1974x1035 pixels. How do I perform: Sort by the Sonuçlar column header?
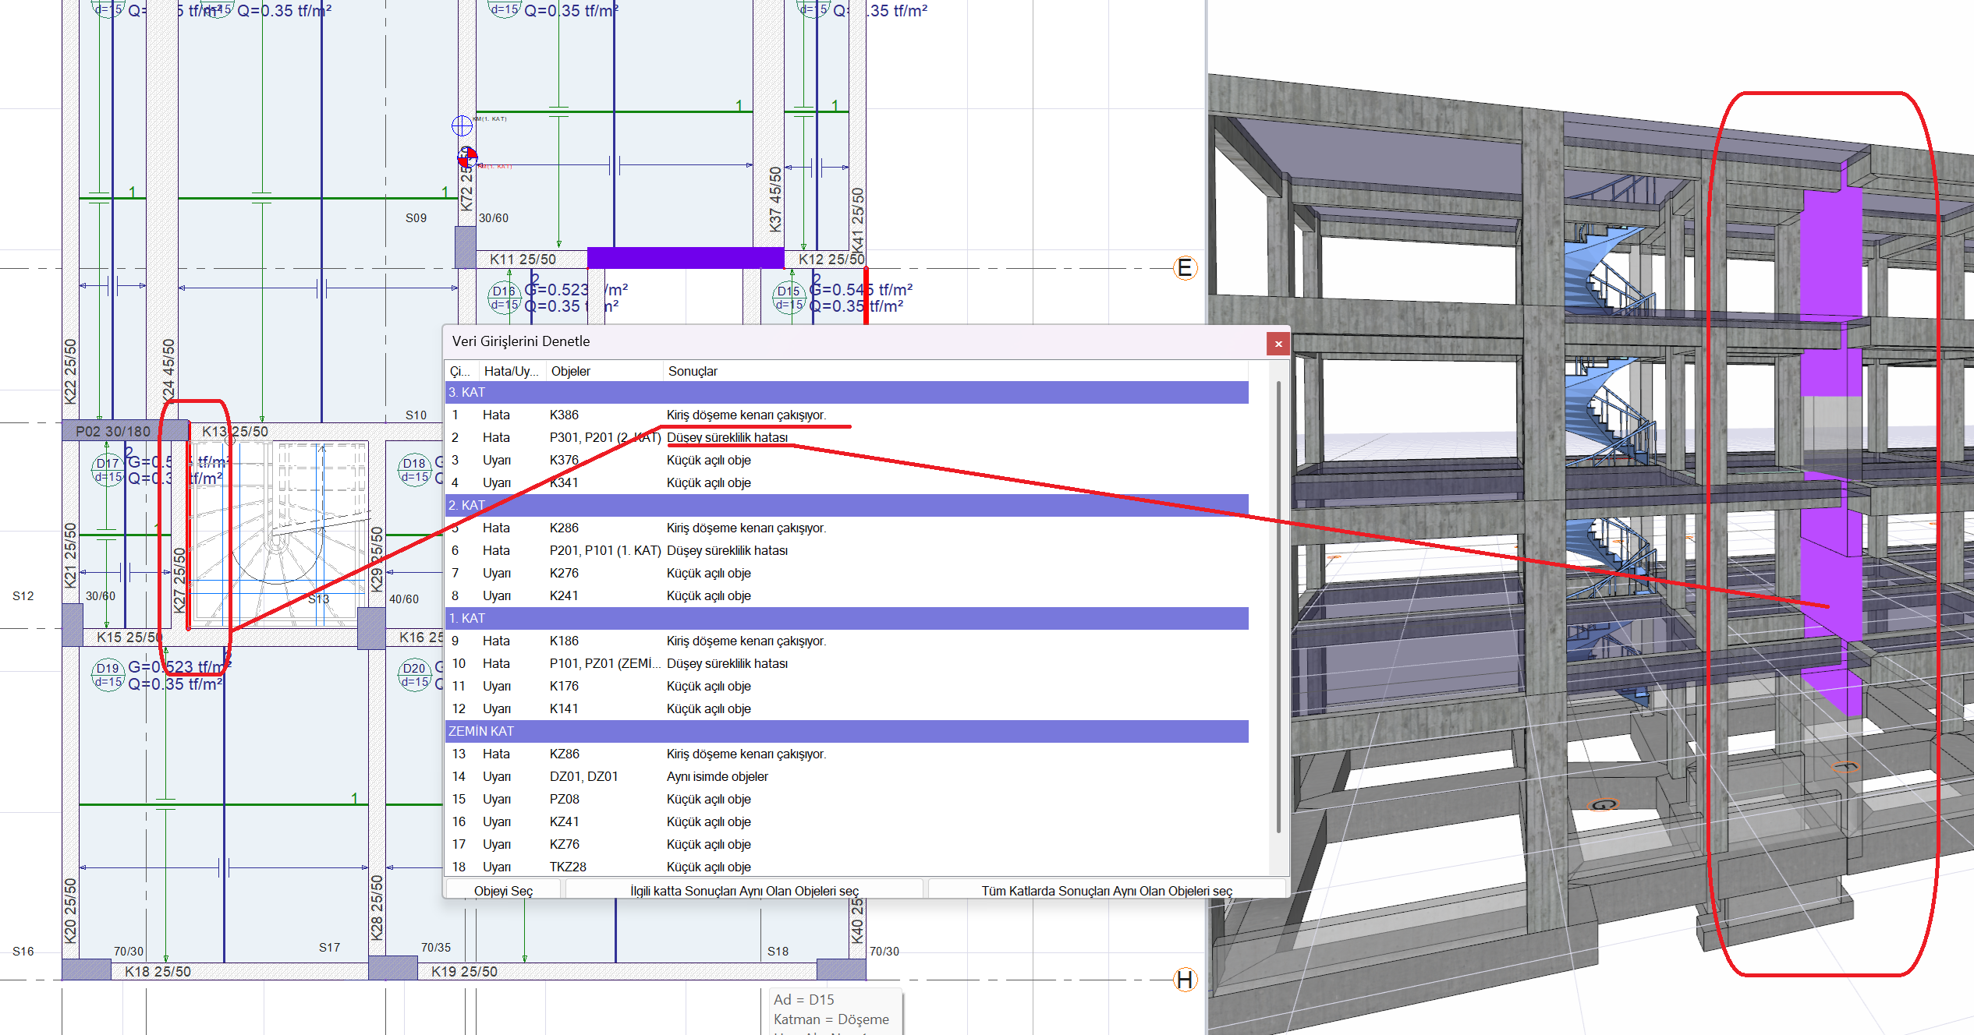pos(955,371)
